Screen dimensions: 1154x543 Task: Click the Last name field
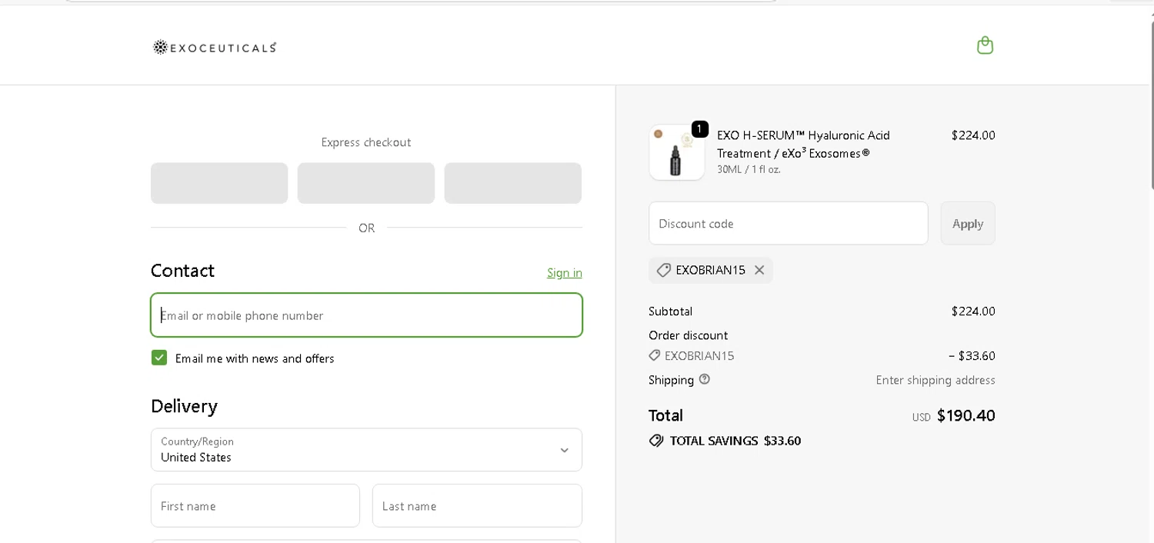coord(477,505)
